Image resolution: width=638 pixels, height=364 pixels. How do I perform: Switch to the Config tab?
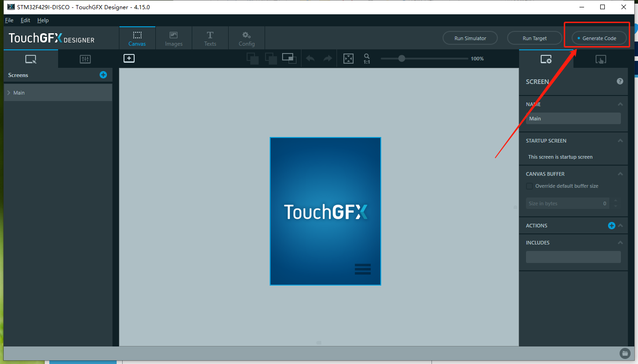pyautogui.click(x=247, y=38)
